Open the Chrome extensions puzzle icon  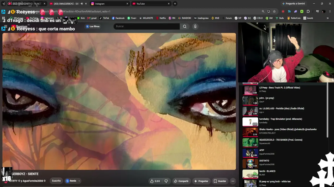pyautogui.click(x=308, y=11)
